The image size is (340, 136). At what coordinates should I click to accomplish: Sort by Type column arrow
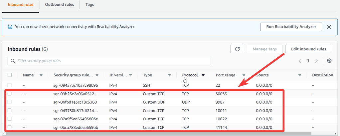click(x=170, y=75)
